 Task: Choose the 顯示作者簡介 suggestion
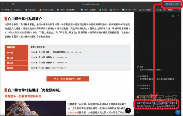(144, 87)
